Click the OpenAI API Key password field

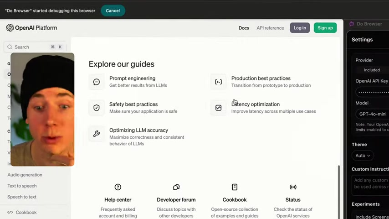(x=373, y=92)
